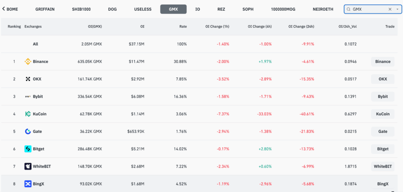Click the 16.36% Bybit rate

click(180, 97)
